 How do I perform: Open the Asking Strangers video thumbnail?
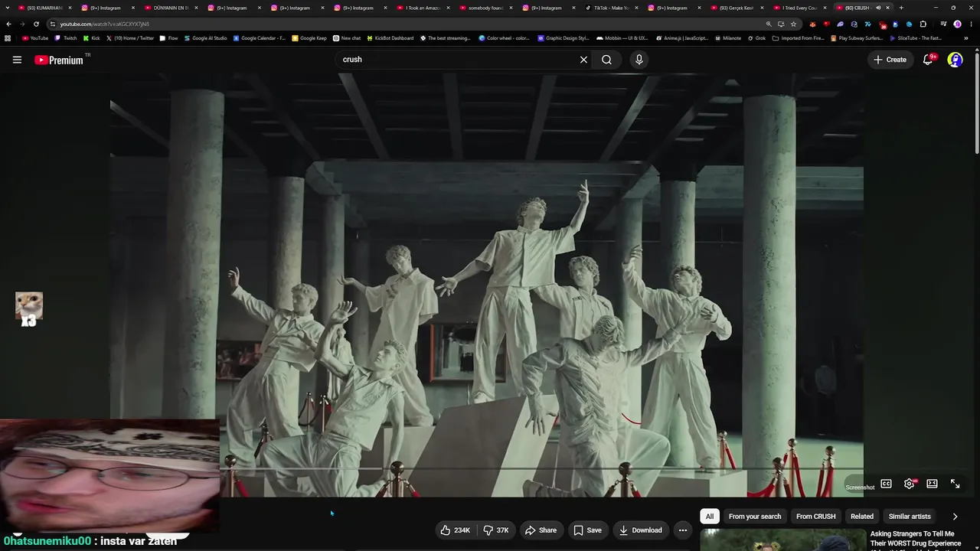tap(782, 540)
